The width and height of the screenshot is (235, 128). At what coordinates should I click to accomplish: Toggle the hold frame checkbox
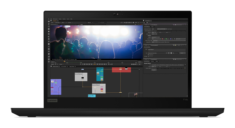(x=167, y=29)
